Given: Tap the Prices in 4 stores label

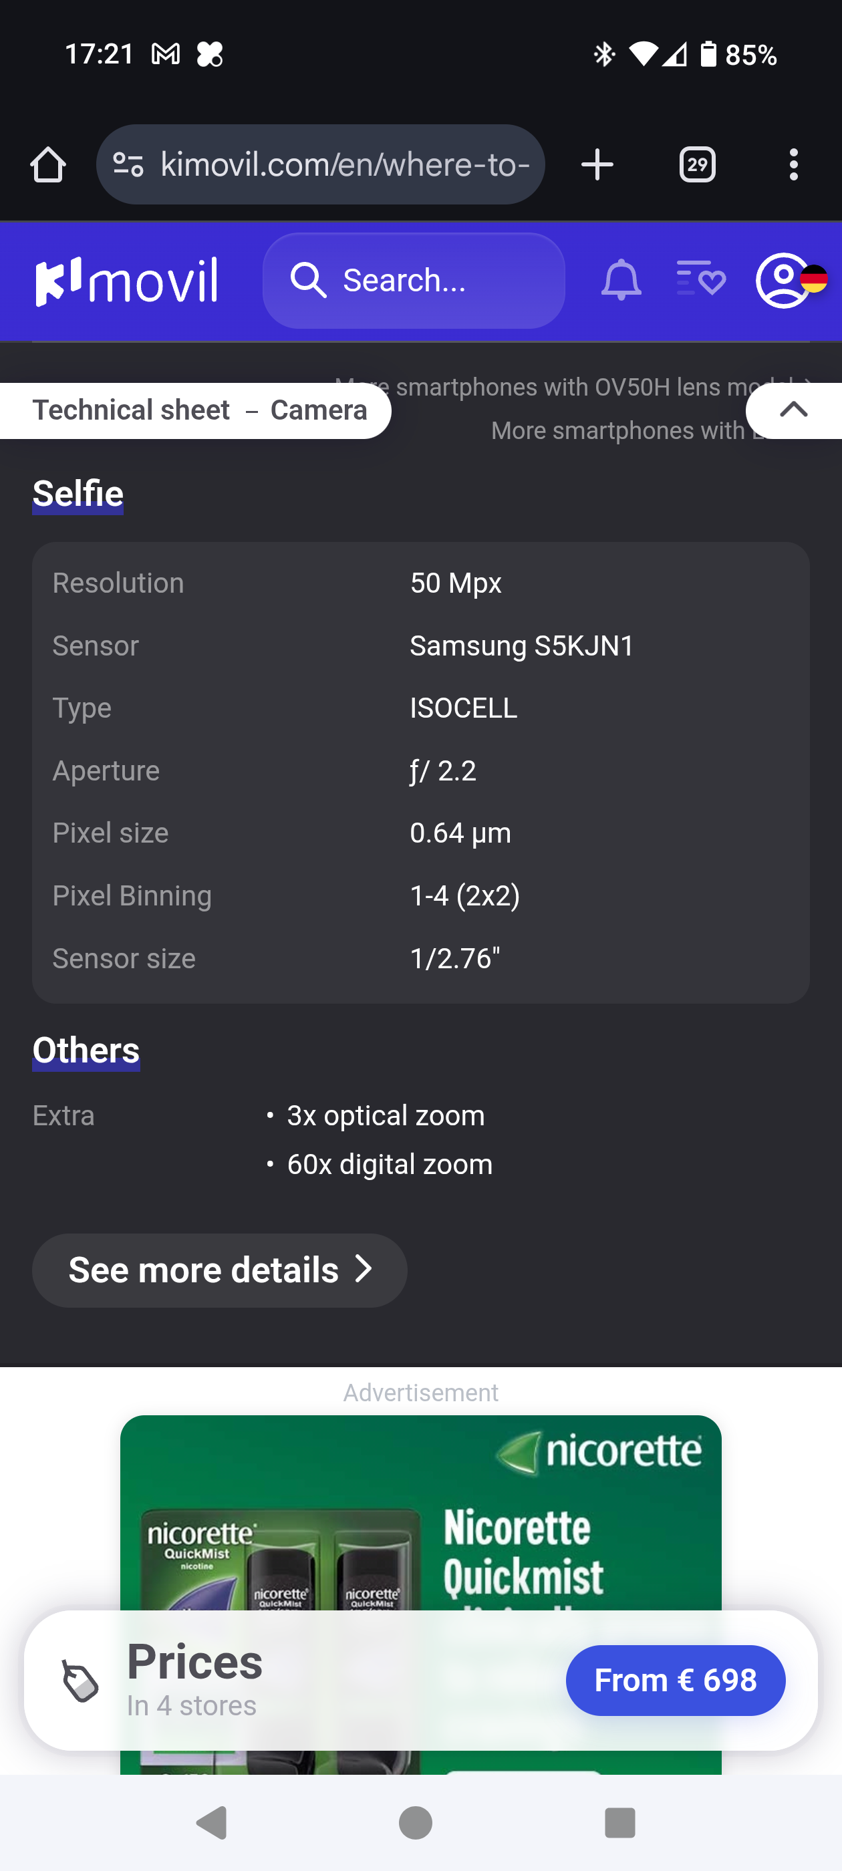Looking at the screenshot, I should pos(194,1680).
